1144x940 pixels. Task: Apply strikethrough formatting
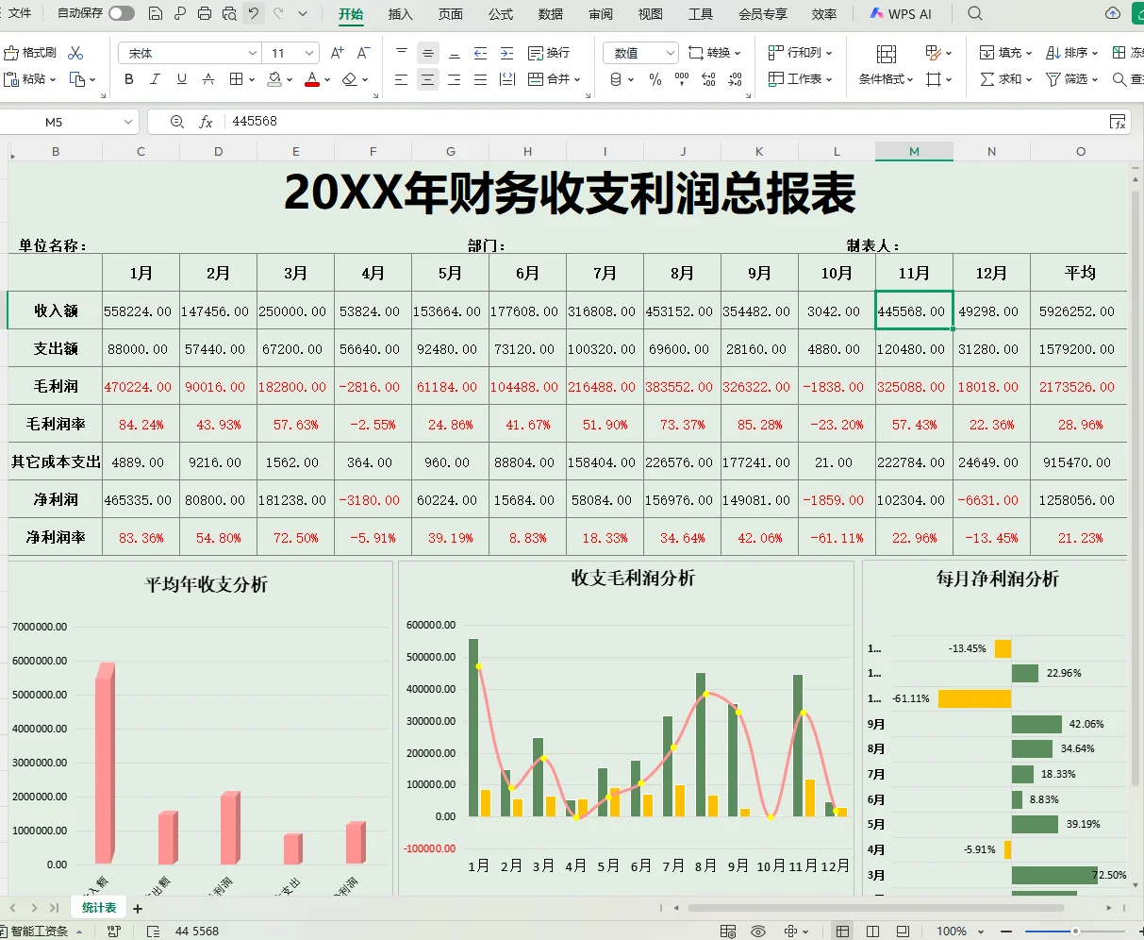(x=207, y=79)
